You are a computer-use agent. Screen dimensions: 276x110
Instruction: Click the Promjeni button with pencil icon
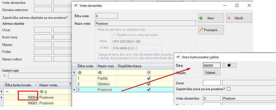tap(211, 30)
